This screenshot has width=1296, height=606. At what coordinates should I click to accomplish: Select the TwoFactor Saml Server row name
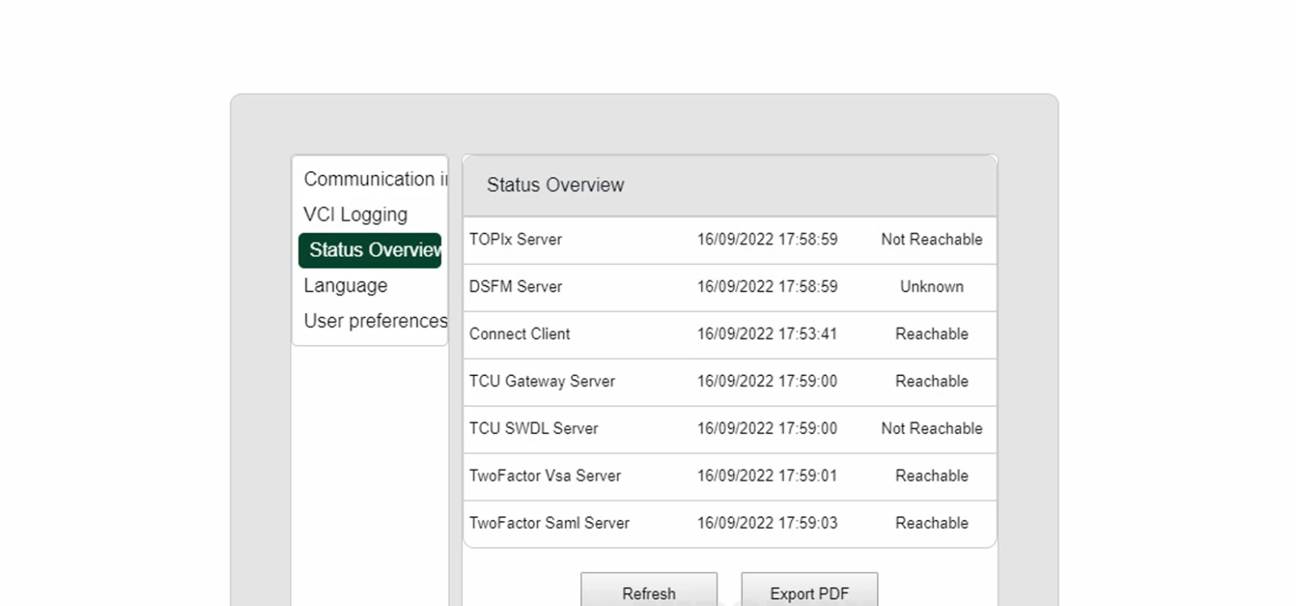click(549, 523)
